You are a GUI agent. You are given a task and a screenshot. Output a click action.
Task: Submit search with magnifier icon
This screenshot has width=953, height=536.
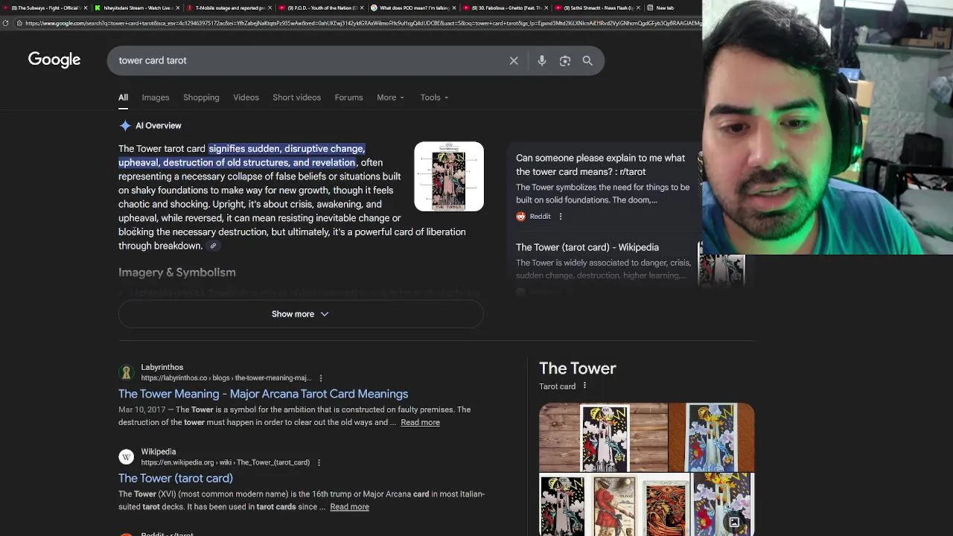pos(587,60)
